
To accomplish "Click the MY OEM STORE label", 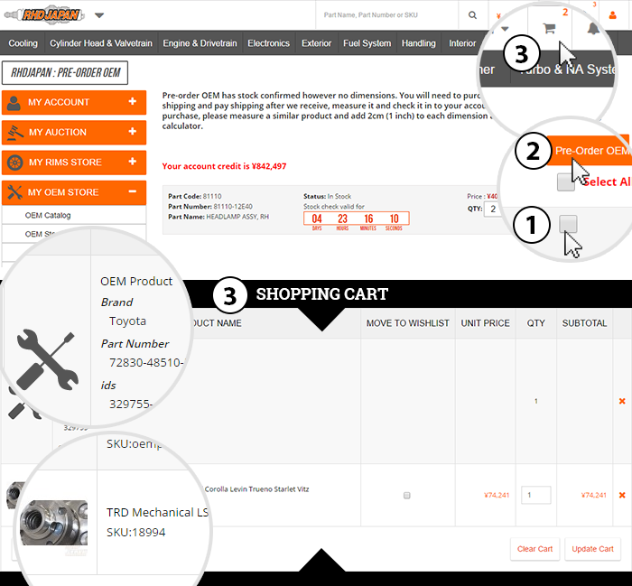I will pos(63,192).
